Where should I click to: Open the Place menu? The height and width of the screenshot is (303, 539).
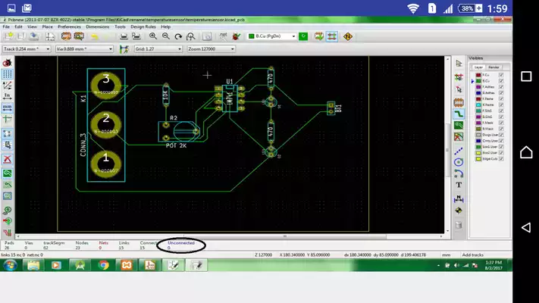coord(48,27)
